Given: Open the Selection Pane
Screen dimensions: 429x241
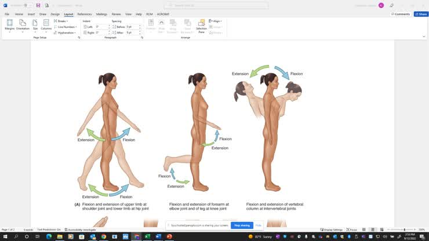Looking at the screenshot, I should point(201,26).
